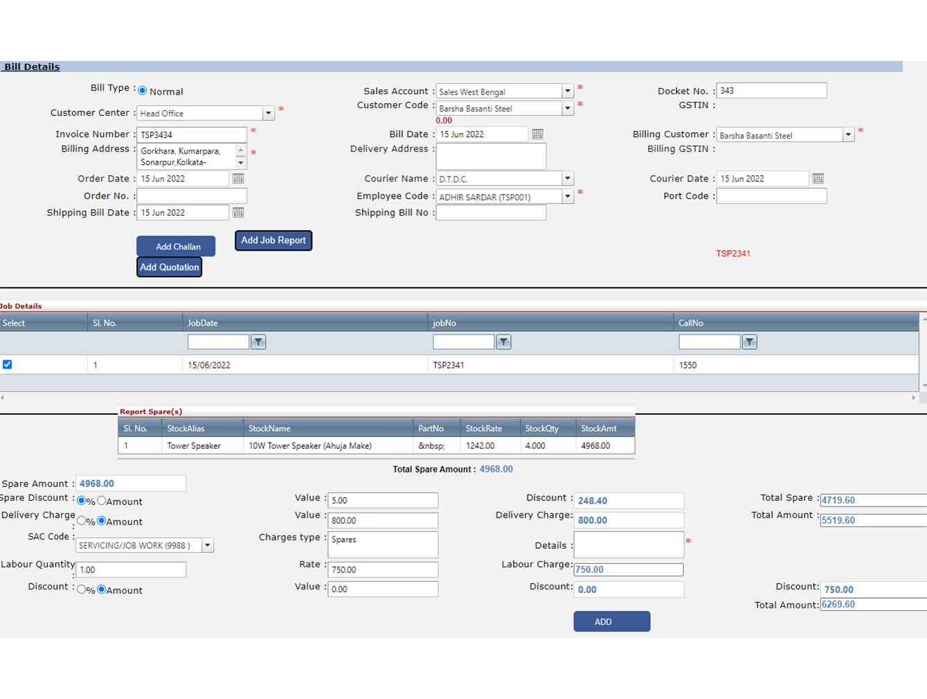This screenshot has height=699, width=927.
Task: Expand the Employee Code dropdown
Action: [567, 197]
